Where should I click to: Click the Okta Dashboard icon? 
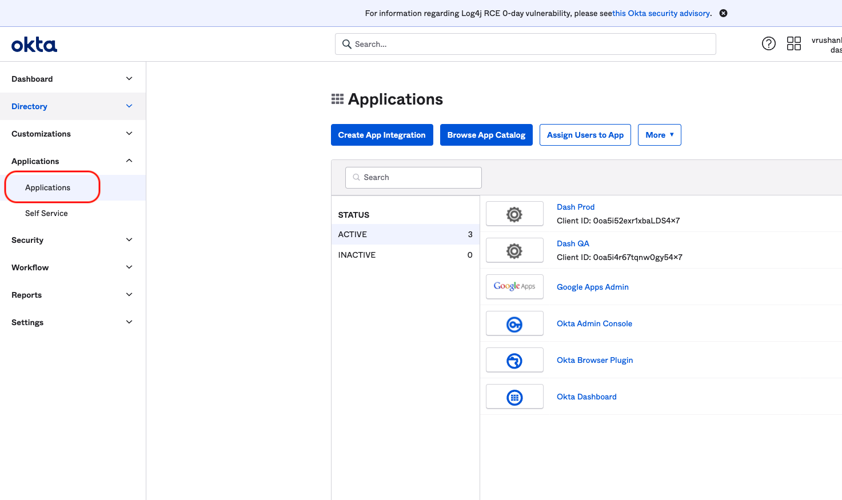click(x=514, y=397)
